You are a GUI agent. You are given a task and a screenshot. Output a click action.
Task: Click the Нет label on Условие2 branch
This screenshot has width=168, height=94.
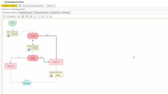[48, 35]
